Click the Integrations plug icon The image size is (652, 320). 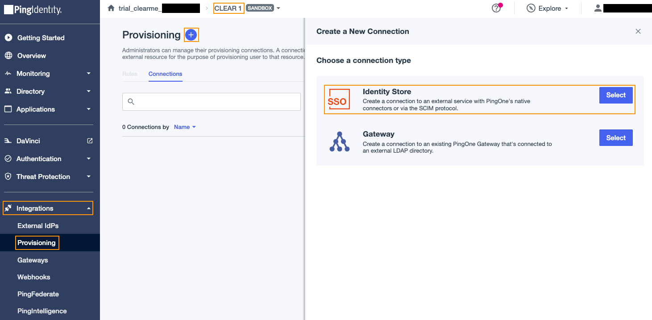pos(8,208)
